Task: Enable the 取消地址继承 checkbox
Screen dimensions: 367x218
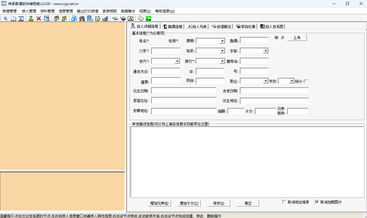Action: click(284, 202)
